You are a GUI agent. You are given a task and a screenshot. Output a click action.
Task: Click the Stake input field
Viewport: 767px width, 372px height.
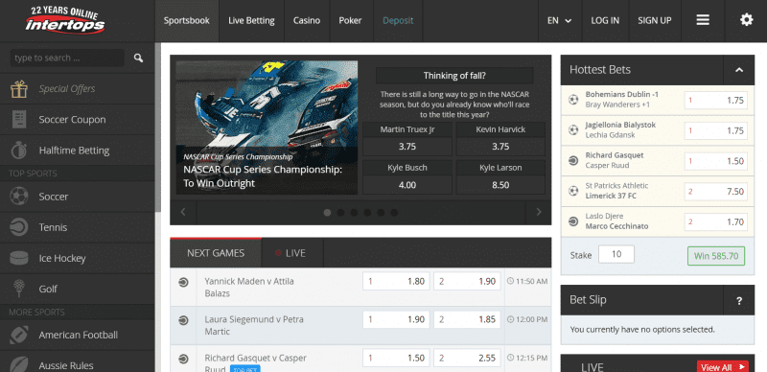tap(616, 254)
